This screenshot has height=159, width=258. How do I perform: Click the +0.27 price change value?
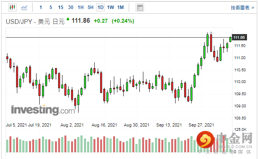[x=101, y=21]
